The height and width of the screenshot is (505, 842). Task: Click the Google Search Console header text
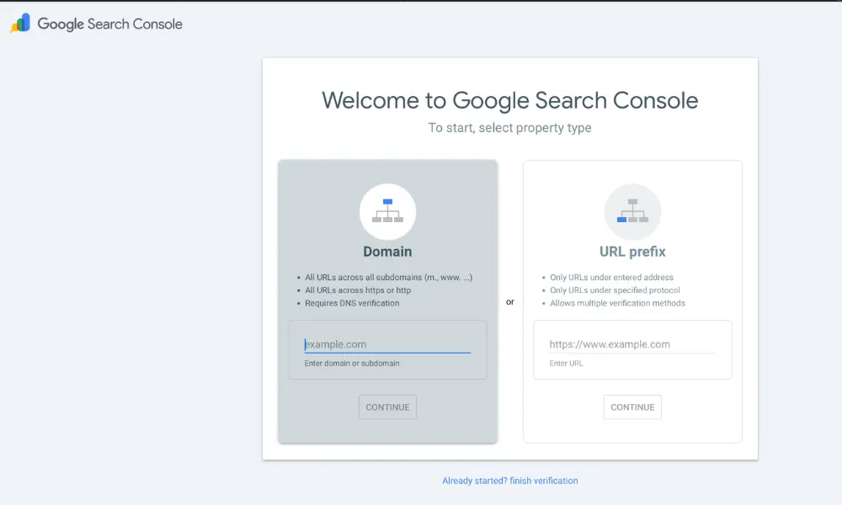point(110,24)
